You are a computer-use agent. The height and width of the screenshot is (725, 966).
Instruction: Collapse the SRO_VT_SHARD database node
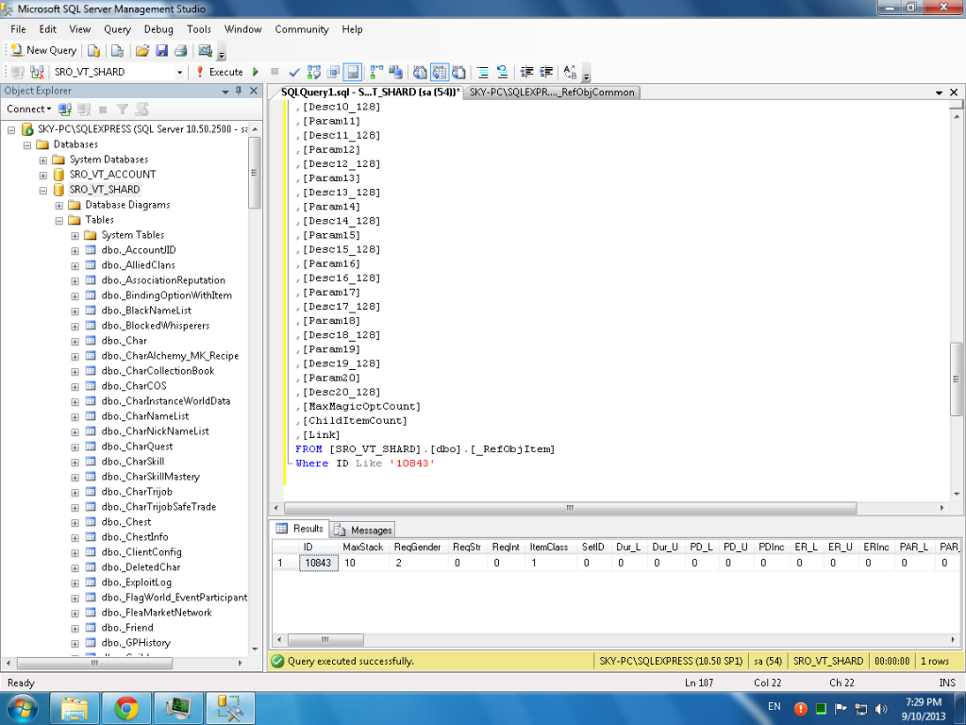(x=43, y=191)
